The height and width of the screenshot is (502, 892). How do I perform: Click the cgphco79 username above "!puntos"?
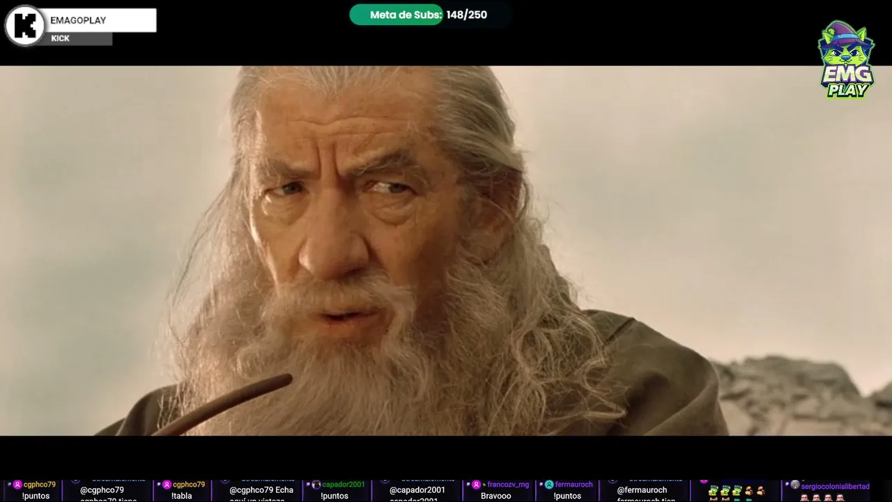pyautogui.click(x=40, y=485)
